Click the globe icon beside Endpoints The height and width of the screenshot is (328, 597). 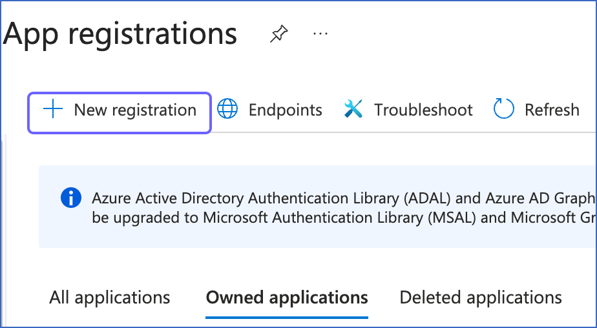(x=227, y=109)
